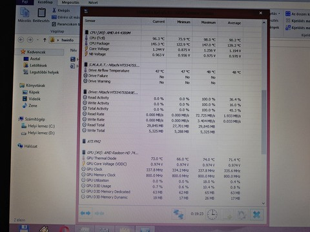
Task: Click the 'CPU (Tctl)' sensor row
Action: click(x=163, y=38)
